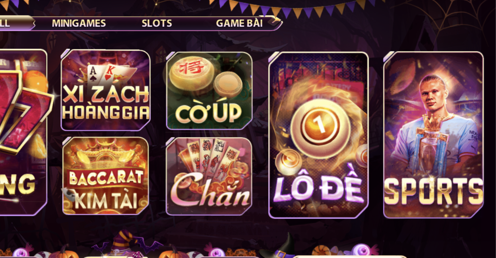Click the golden SPORTS title text

(x=434, y=191)
